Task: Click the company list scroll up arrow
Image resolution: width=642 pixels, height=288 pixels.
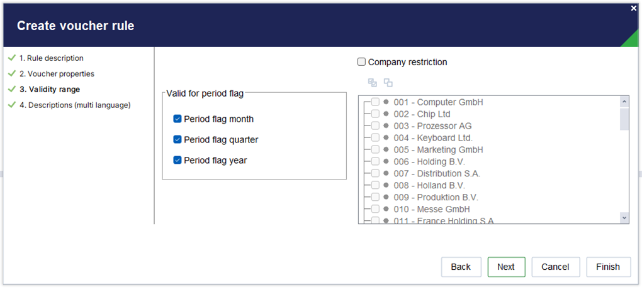Action: coord(624,101)
